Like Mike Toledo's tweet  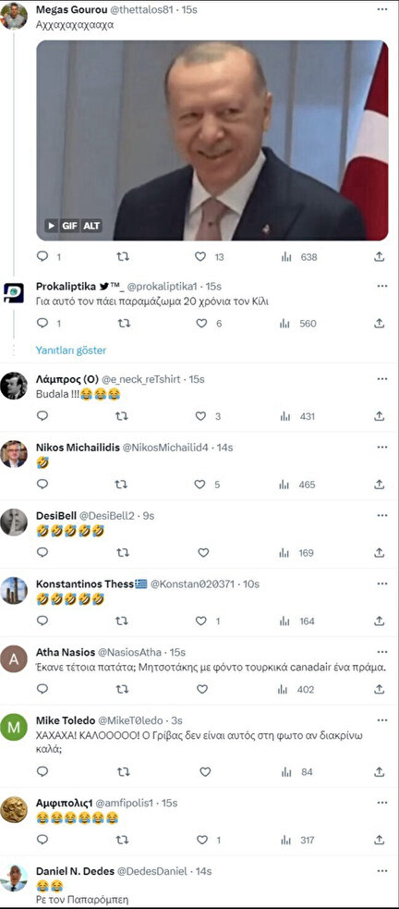(x=205, y=771)
